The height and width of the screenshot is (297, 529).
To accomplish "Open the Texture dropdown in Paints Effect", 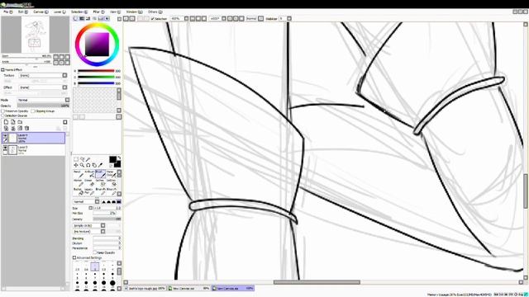I will 64,75.
